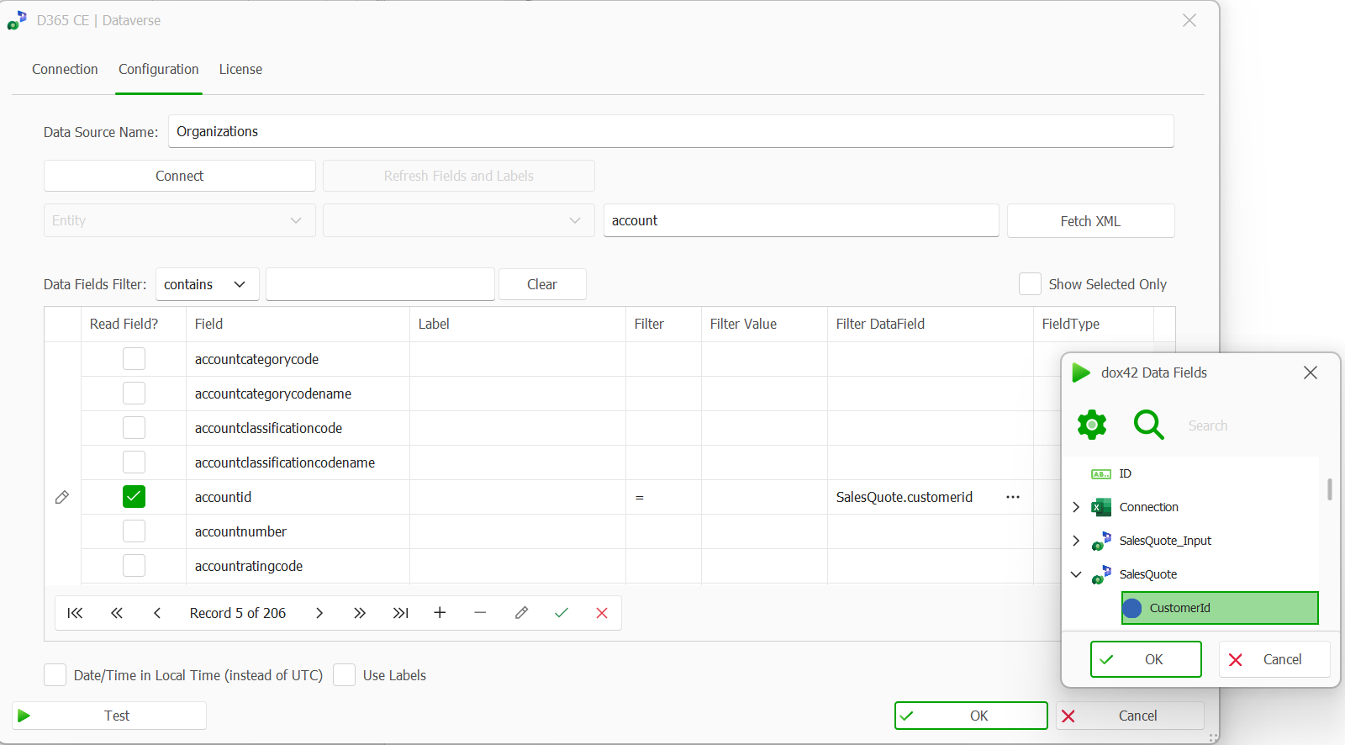
Task: Click the Data Source Name field
Action: click(671, 131)
